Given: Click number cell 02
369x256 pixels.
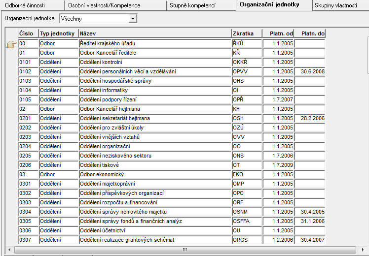Looking at the screenshot, I should click(x=29, y=109).
